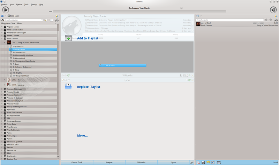
Task: Open the collection sort options wrench icon
Action: (x=57, y=20)
